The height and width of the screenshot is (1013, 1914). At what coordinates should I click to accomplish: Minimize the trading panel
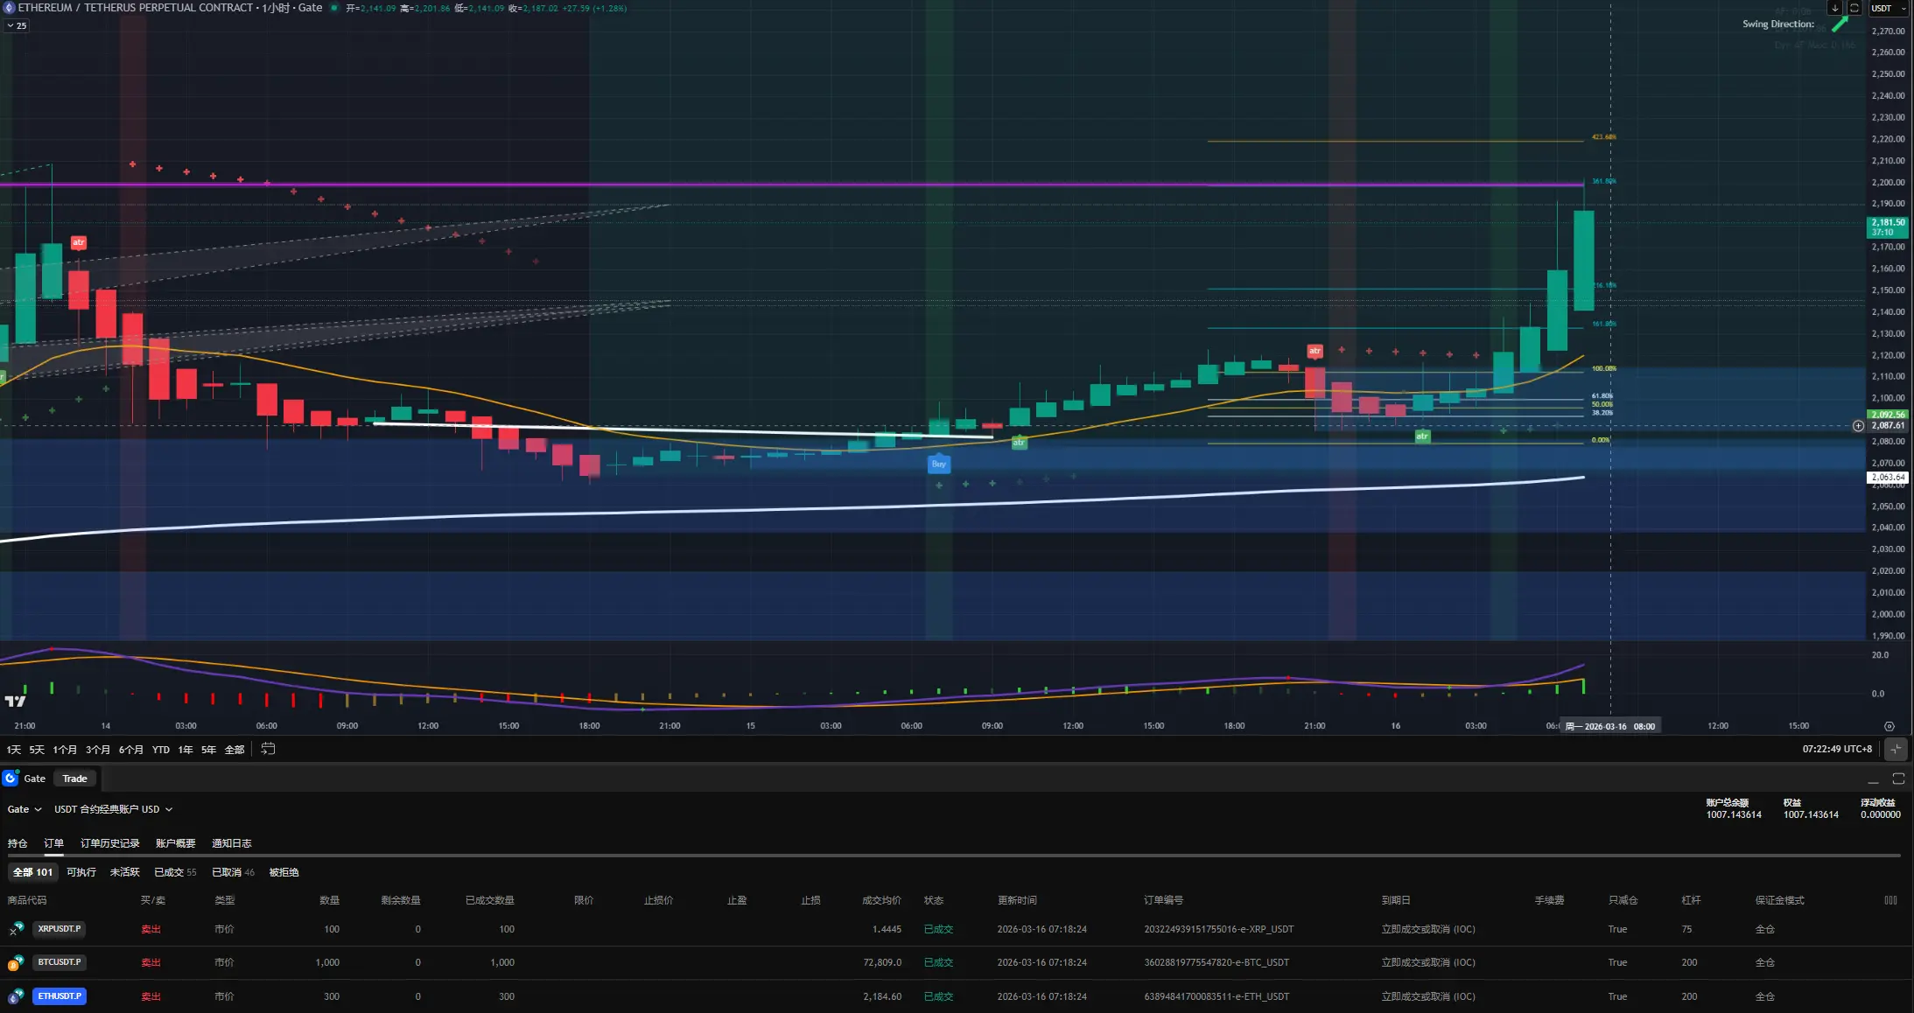pos(1873,779)
